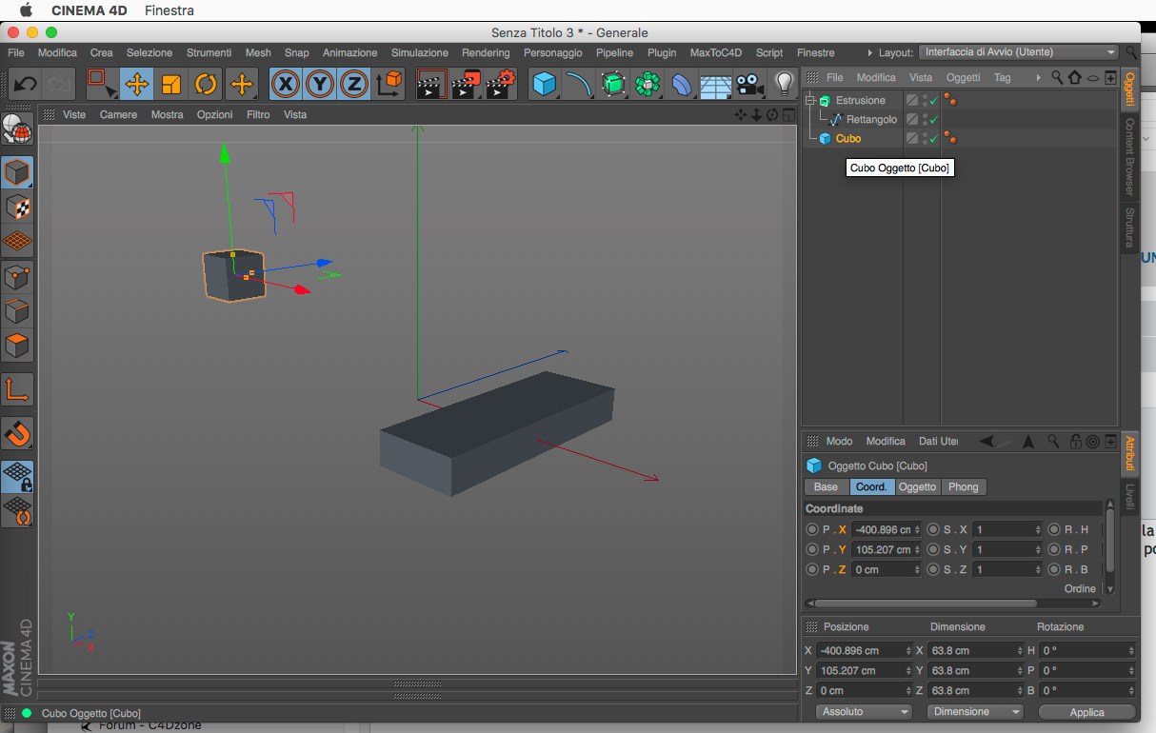The height and width of the screenshot is (733, 1156).
Task: Add a light bulb object
Action: [785, 84]
